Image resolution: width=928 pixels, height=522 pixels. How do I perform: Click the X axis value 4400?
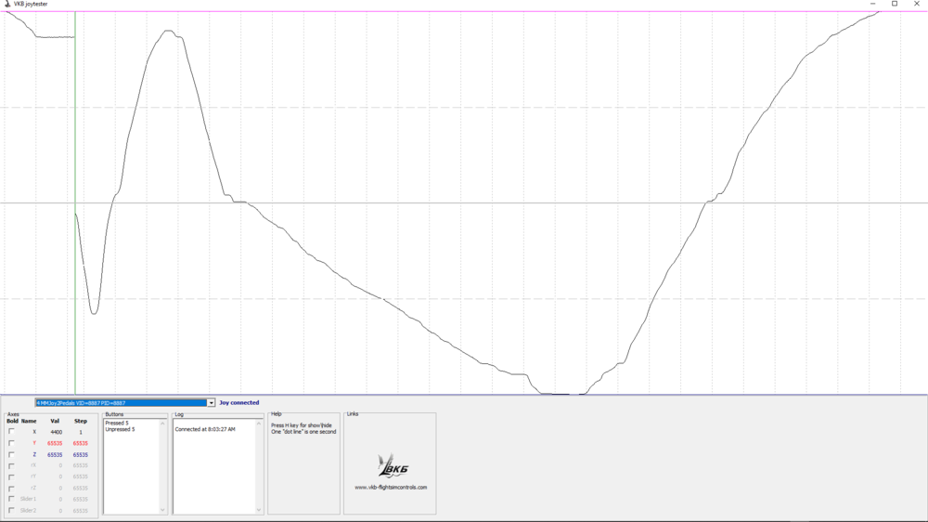point(57,432)
